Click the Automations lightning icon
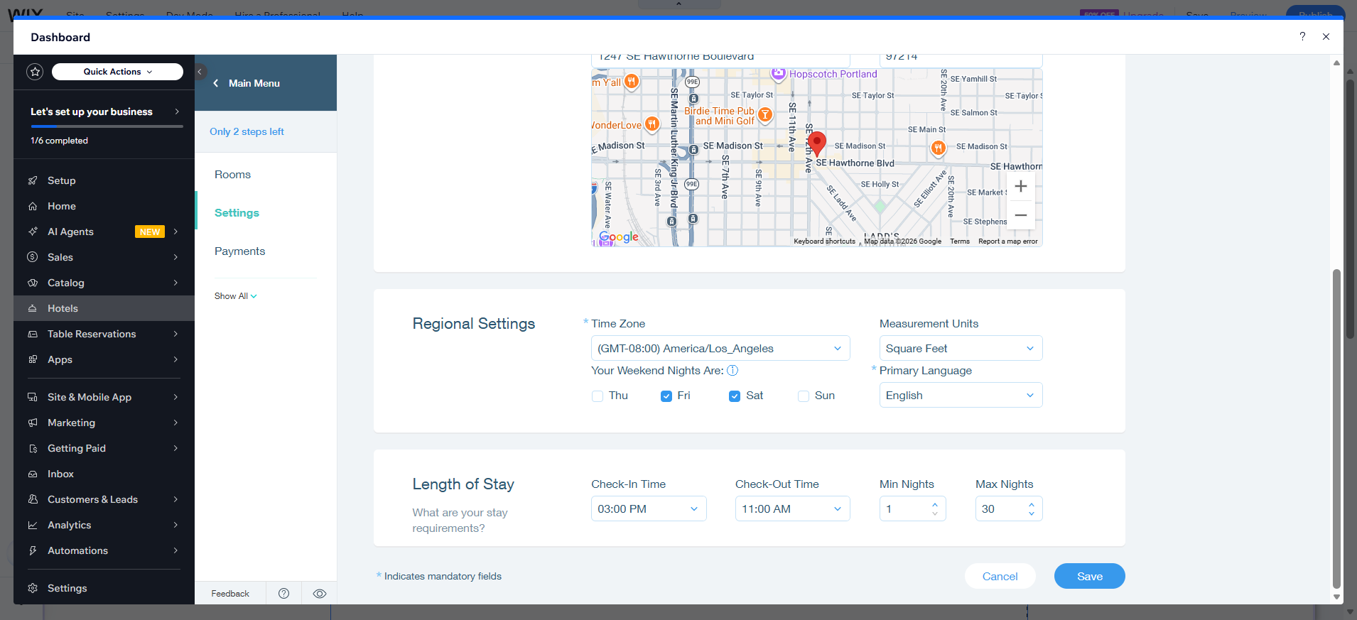The width and height of the screenshot is (1357, 620). 33,550
